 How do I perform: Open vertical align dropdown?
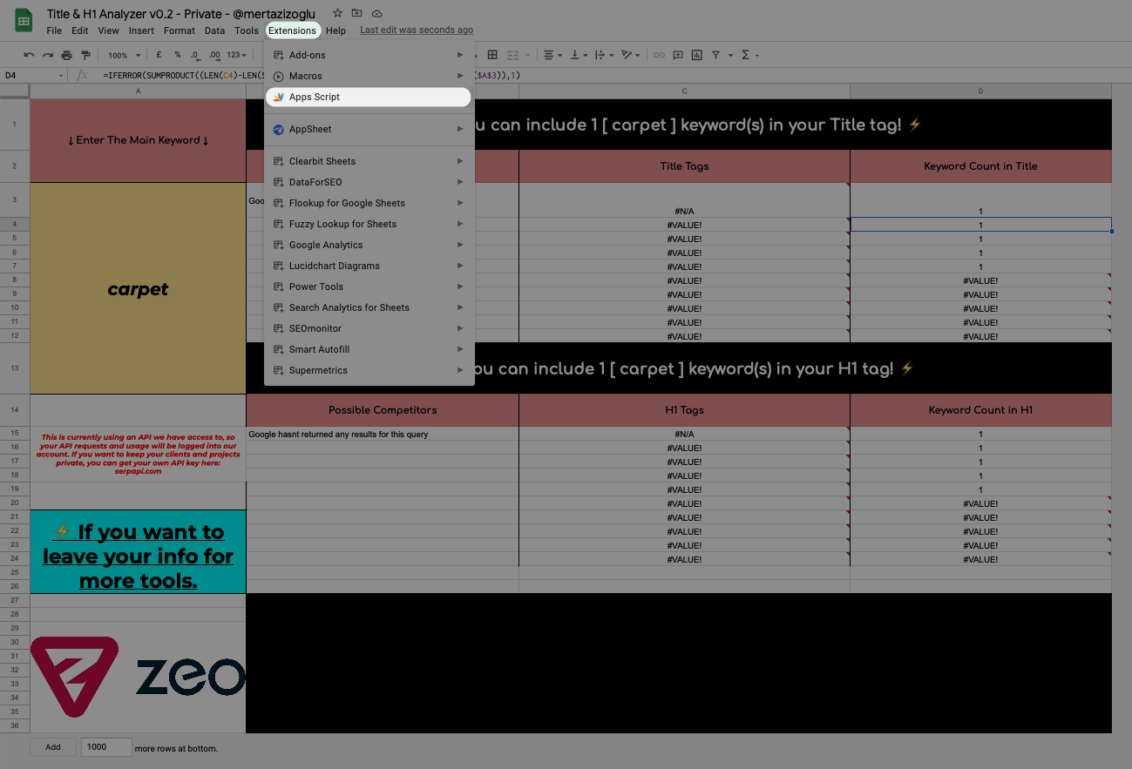(x=578, y=55)
